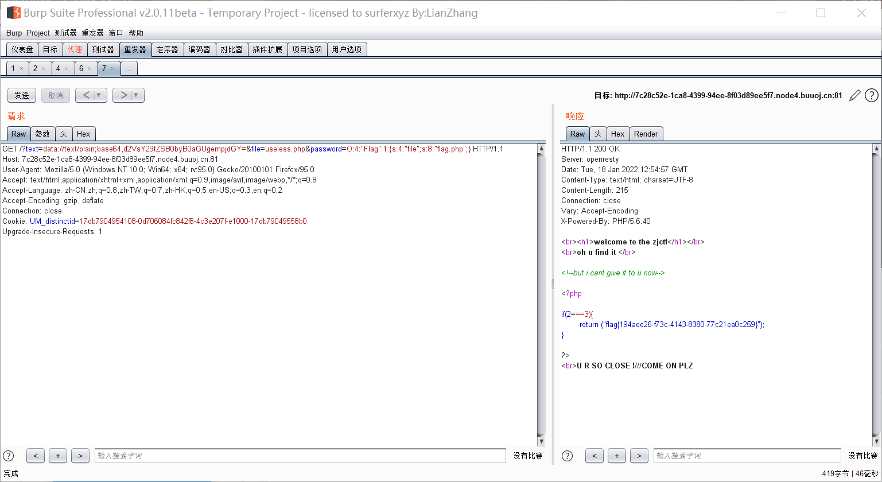This screenshot has width=882, height=482.
Task: Switch to the 仪表盘 dashboard tab
Action: [x=22, y=49]
